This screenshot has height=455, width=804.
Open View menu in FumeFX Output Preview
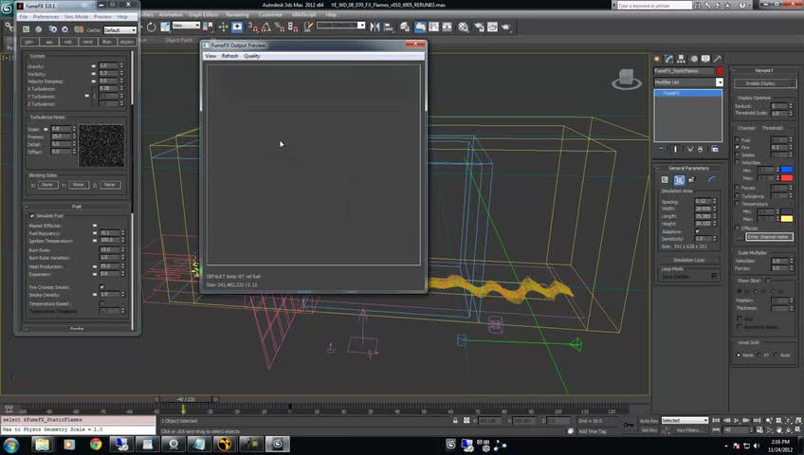[210, 56]
